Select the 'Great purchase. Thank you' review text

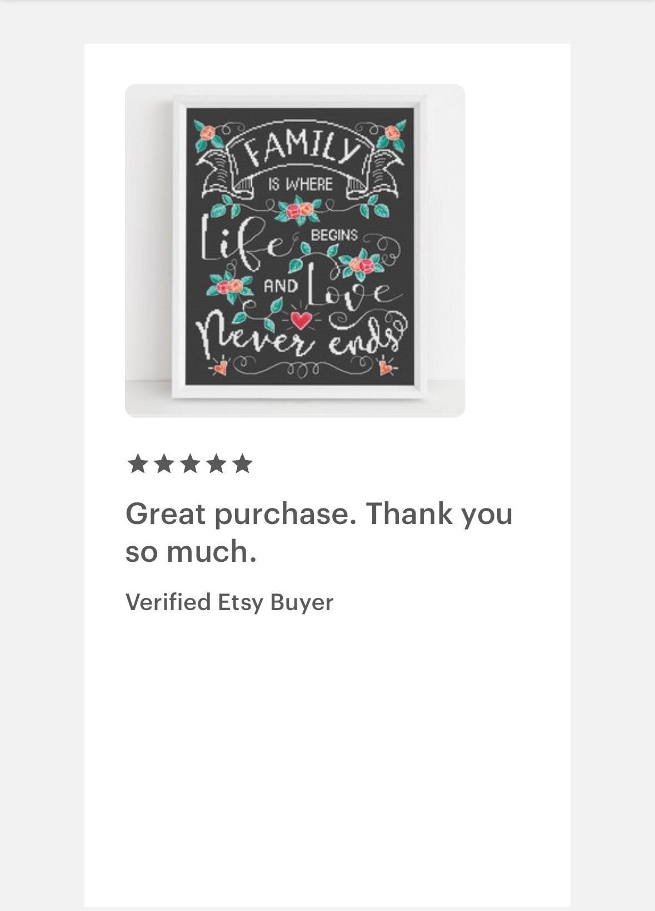(x=319, y=514)
